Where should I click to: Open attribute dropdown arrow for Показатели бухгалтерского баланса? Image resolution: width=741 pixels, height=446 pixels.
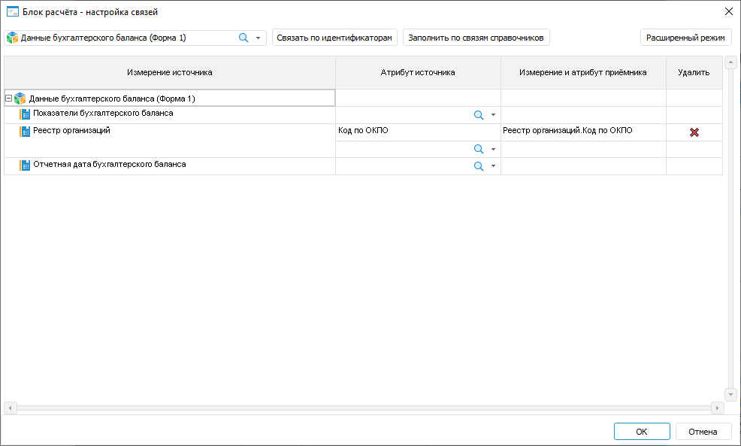point(493,115)
